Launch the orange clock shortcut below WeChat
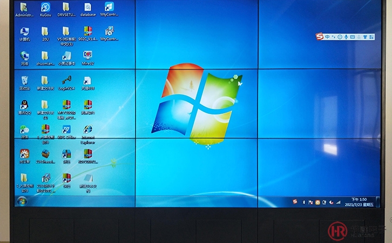Viewport: 392px width, 243px height. point(24,156)
